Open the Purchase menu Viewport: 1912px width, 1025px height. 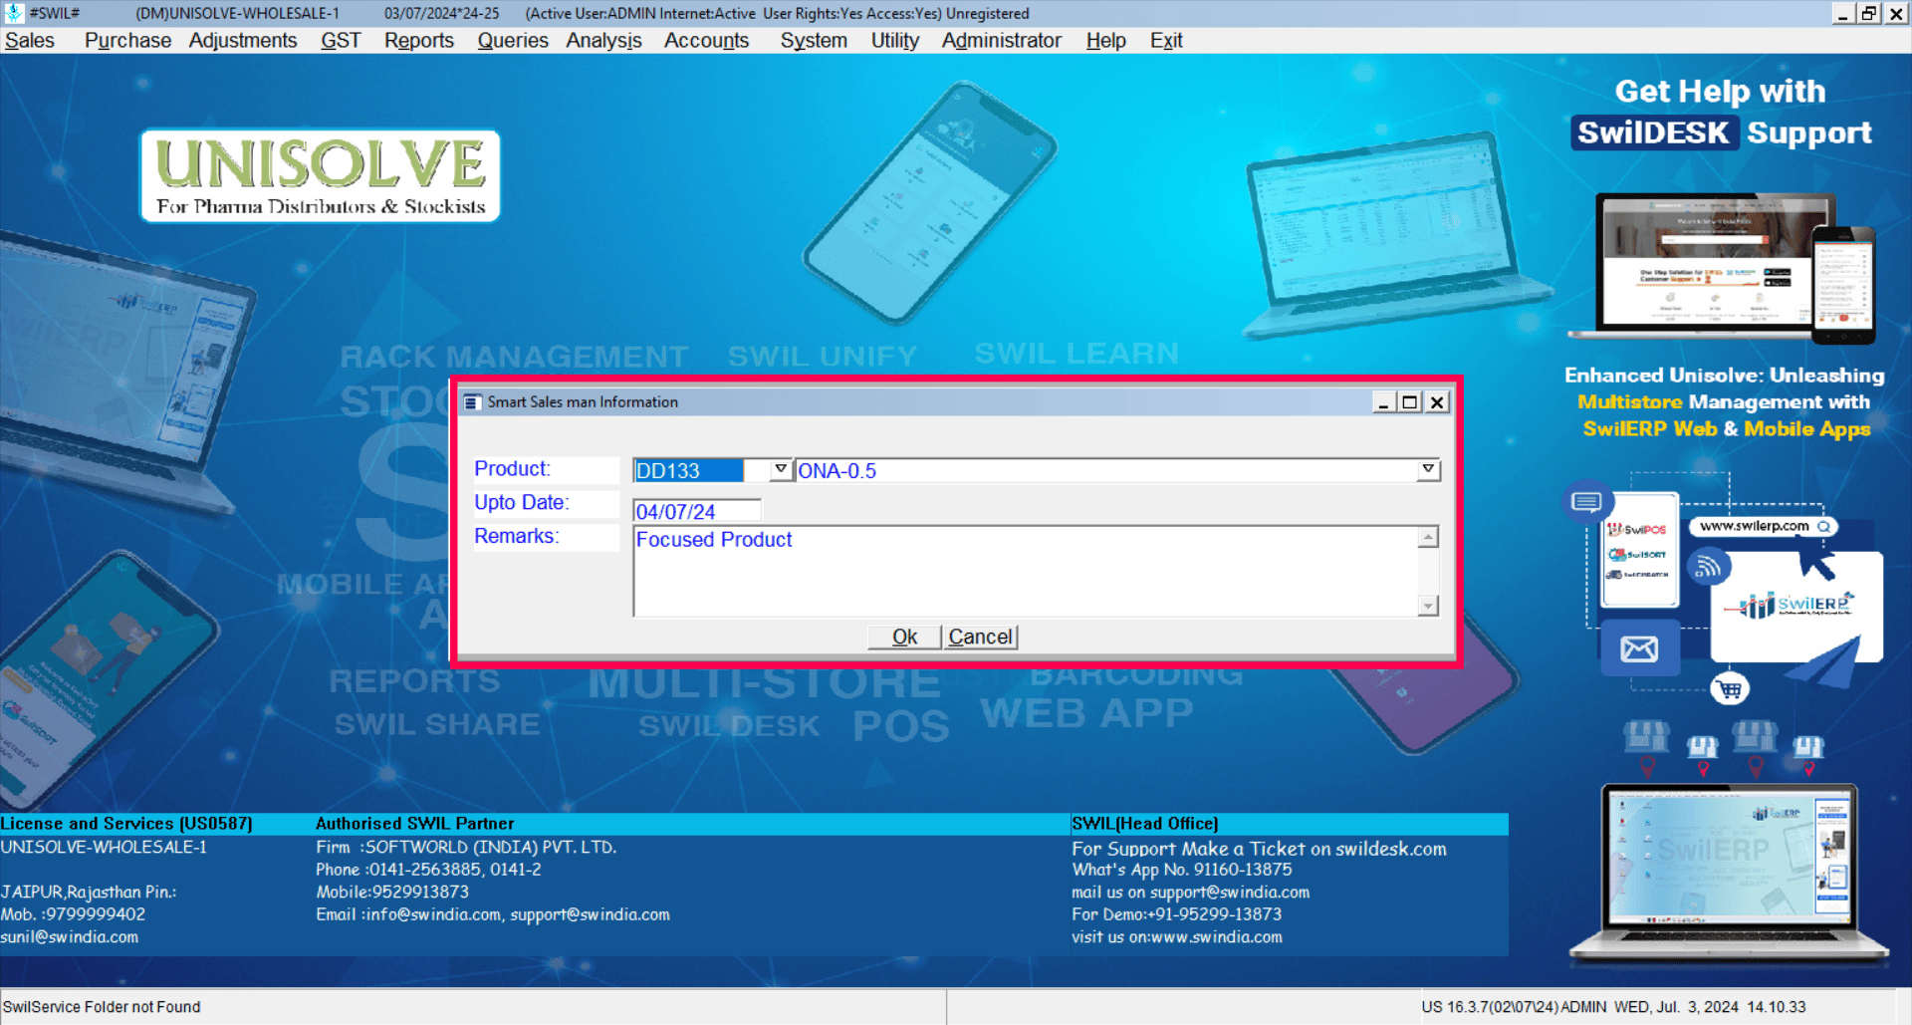tap(127, 41)
